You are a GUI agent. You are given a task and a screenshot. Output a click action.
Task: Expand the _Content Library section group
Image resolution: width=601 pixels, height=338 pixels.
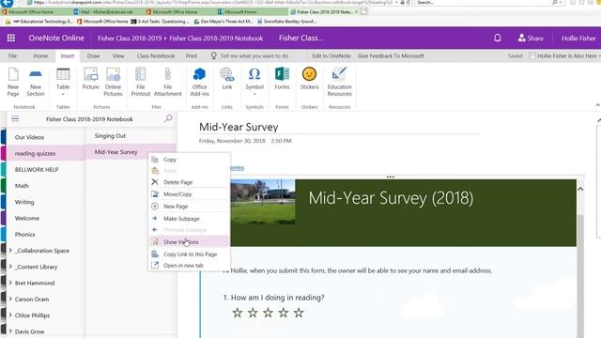[10, 267]
